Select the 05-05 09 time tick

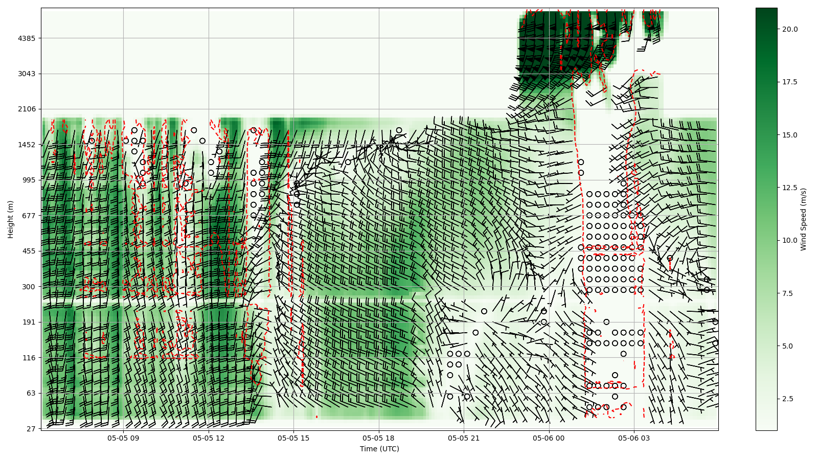[123, 438]
